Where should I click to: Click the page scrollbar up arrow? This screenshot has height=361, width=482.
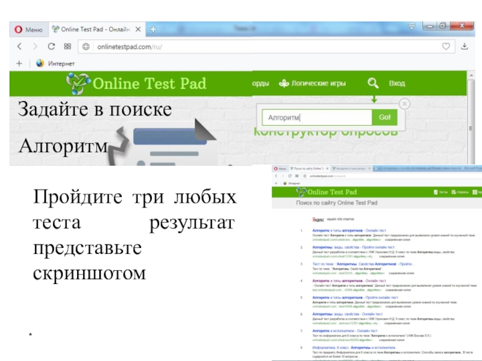(x=471, y=75)
